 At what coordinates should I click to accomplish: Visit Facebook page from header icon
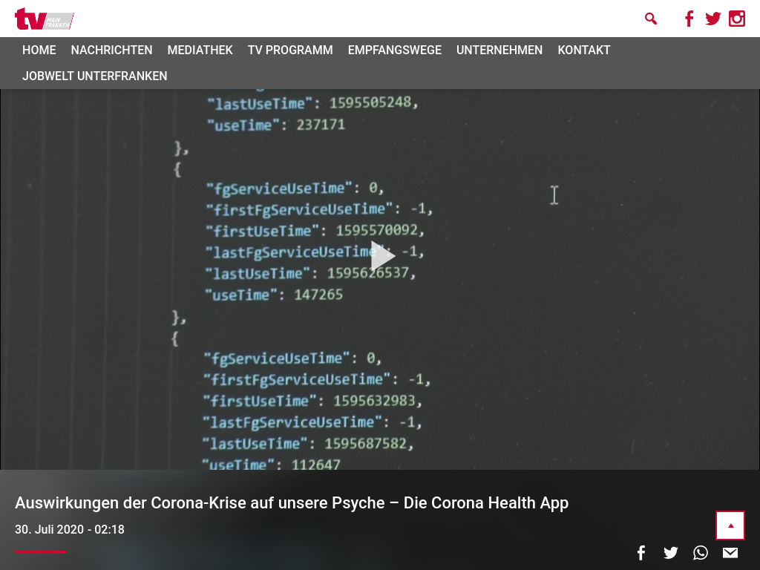[x=689, y=19]
